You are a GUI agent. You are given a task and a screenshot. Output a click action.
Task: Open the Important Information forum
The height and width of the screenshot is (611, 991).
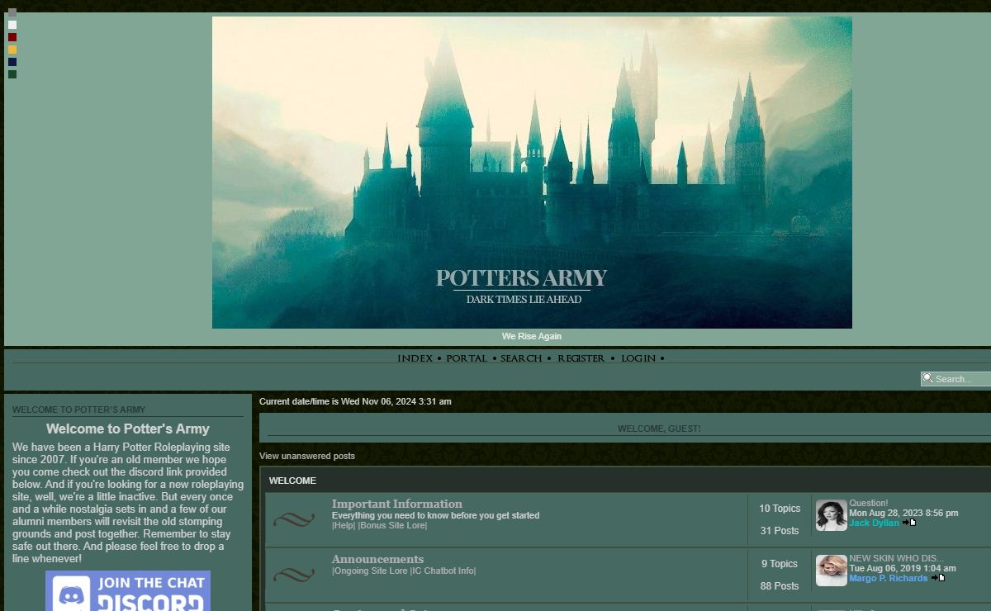pyautogui.click(x=397, y=504)
